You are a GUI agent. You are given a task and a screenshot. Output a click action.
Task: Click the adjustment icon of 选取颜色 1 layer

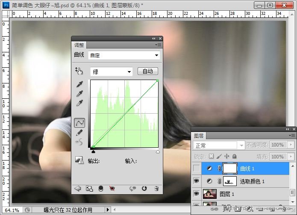click(209, 181)
